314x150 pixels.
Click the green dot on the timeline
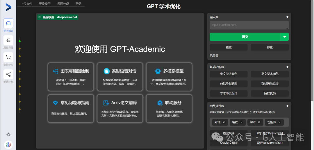point(20,41)
